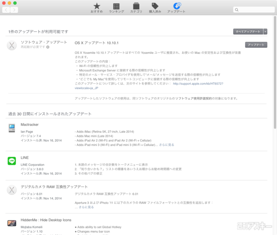The height and width of the screenshot is (235, 277).
Task: Click アップデート button for OS X 10.10.1
Action: (256, 45)
